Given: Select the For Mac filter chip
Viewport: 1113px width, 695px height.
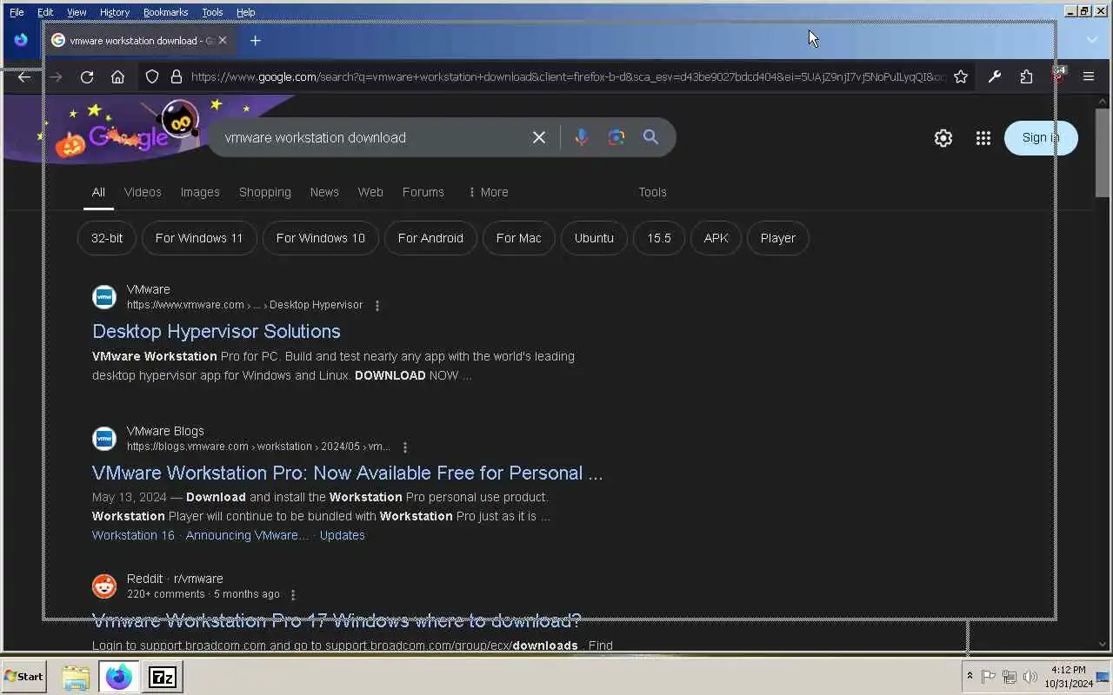Looking at the screenshot, I should (x=519, y=238).
